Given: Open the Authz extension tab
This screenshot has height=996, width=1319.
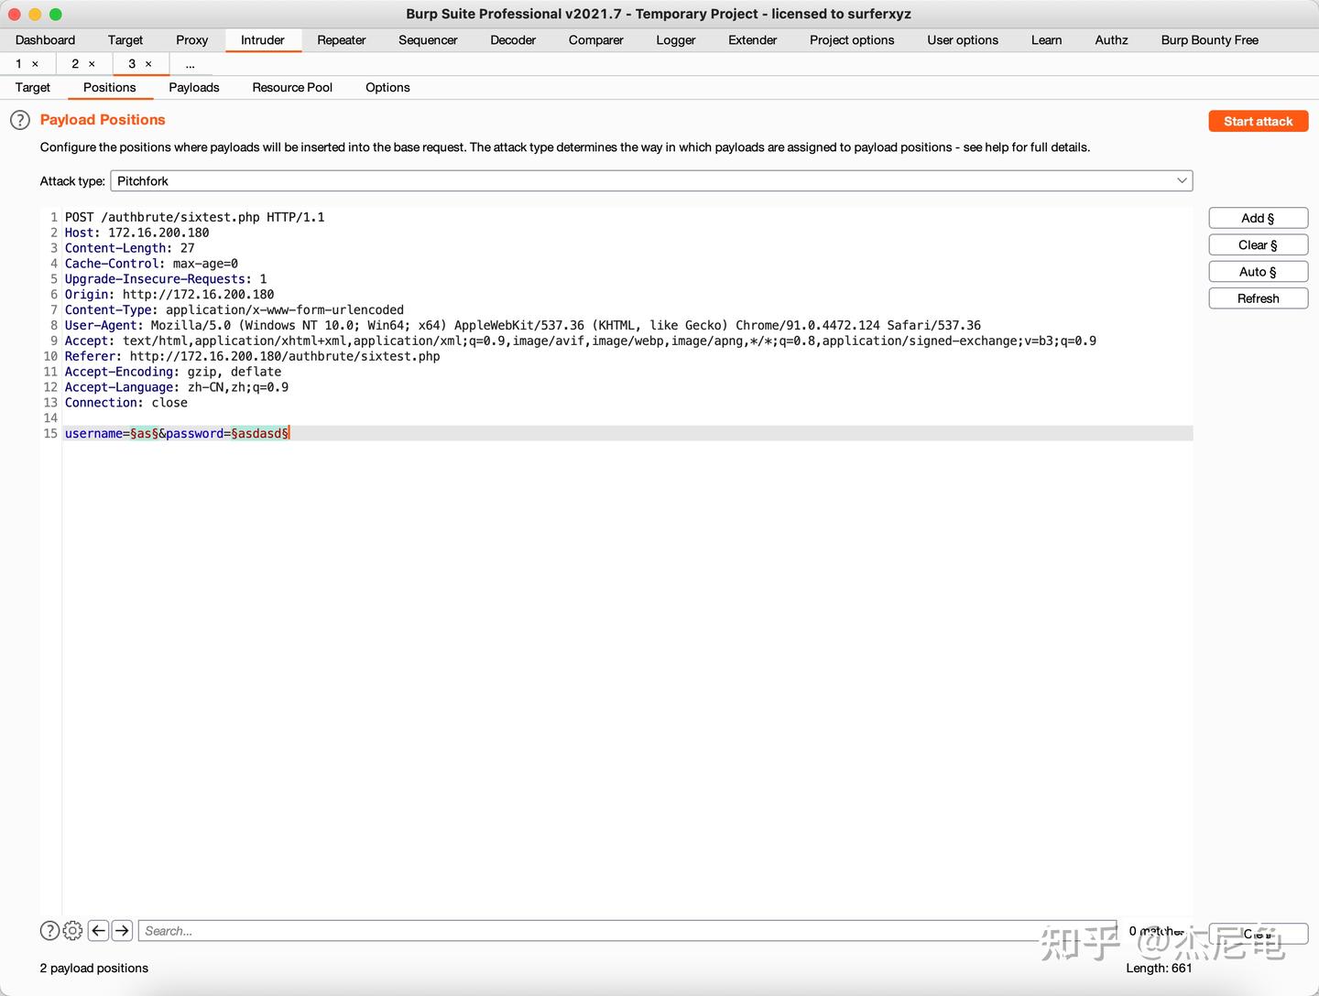Looking at the screenshot, I should (x=1112, y=40).
